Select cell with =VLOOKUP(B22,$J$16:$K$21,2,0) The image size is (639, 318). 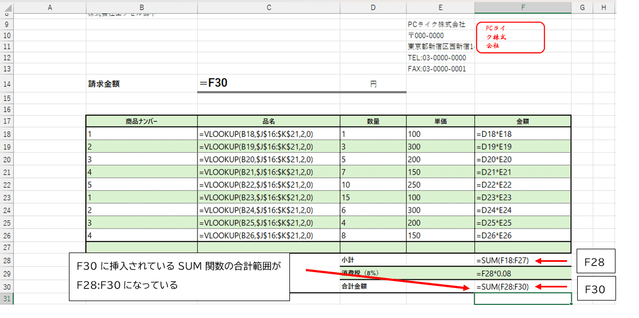(x=269, y=184)
